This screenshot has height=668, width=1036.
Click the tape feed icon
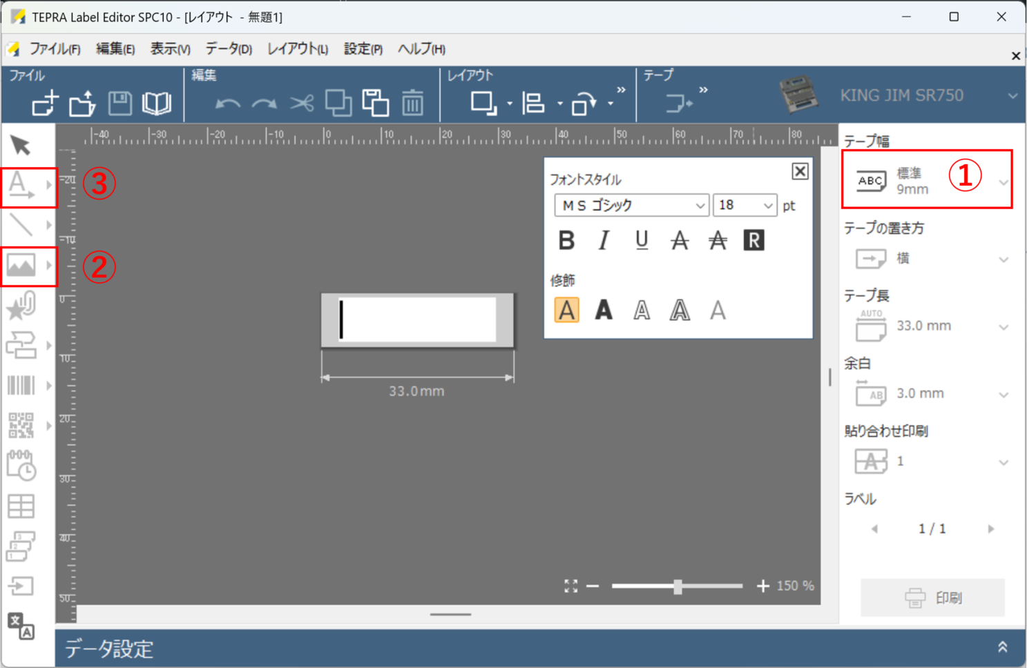[679, 104]
